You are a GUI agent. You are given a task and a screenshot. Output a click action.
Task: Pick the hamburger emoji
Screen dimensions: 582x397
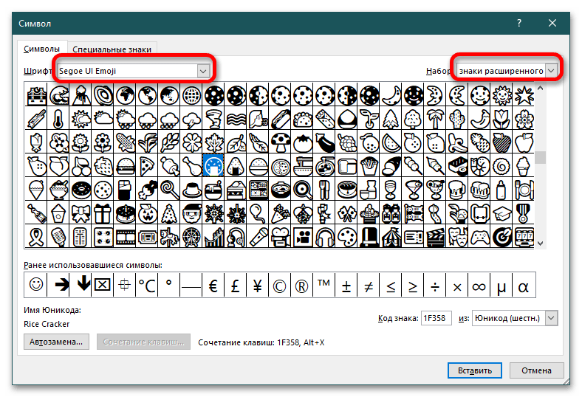125,167
